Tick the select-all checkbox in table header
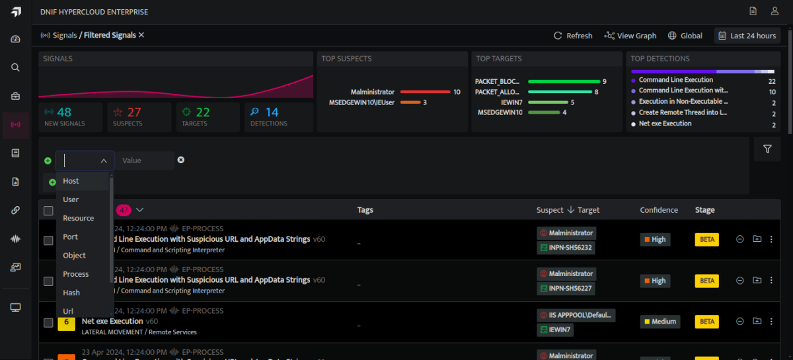This screenshot has width=793, height=360. [x=48, y=211]
